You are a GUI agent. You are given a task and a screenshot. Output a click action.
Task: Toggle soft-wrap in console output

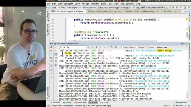pyautogui.click(x=56, y=54)
